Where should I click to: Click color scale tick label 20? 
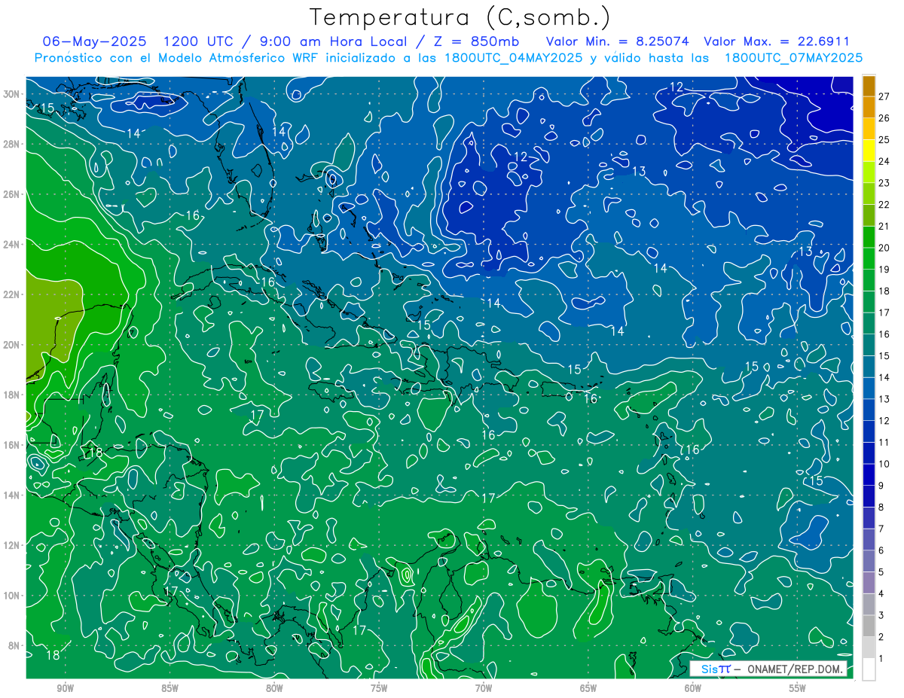click(884, 248)
